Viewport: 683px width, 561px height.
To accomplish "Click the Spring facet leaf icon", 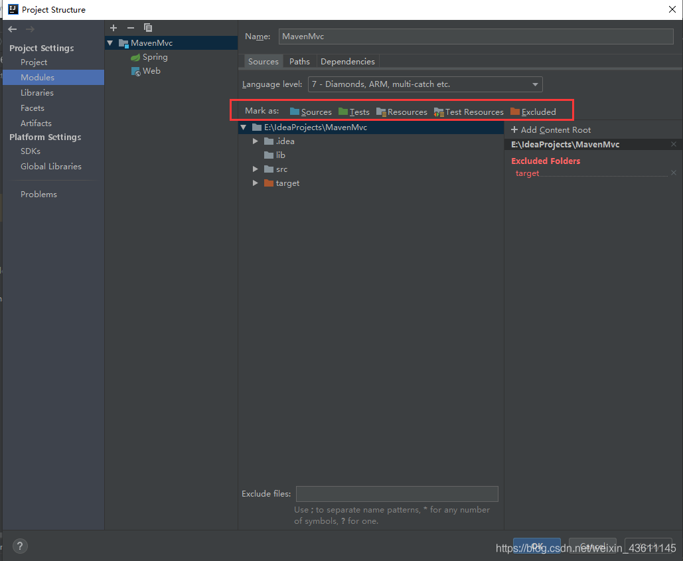I will pyautogui.click(x=135, y=57).
